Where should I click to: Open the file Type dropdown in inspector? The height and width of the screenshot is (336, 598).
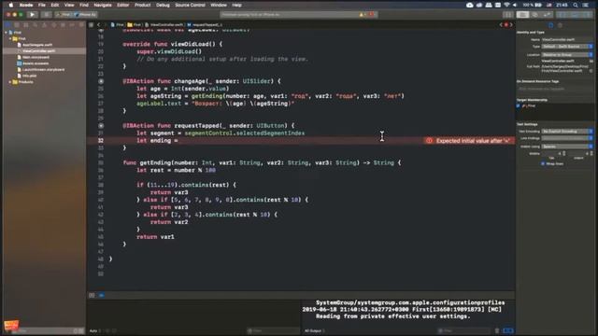567,47
